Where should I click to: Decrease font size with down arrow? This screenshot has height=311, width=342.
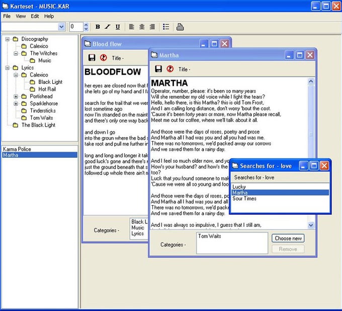[x=86, y=29]
